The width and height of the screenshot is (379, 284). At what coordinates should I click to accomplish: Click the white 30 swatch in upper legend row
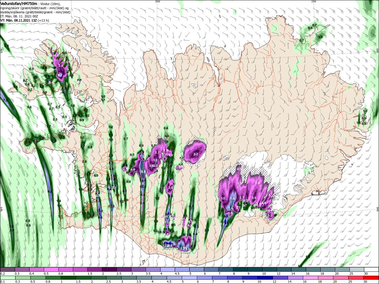pos(371,269)
